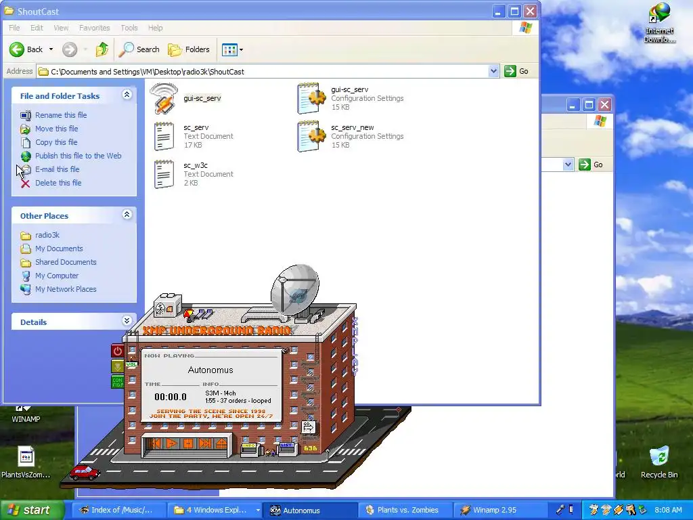Open the View menu
This screenshot has height=520, width=693.
[61, 28]
